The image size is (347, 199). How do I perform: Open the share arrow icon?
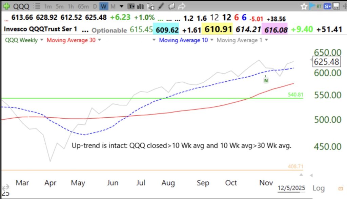(181, 6)
